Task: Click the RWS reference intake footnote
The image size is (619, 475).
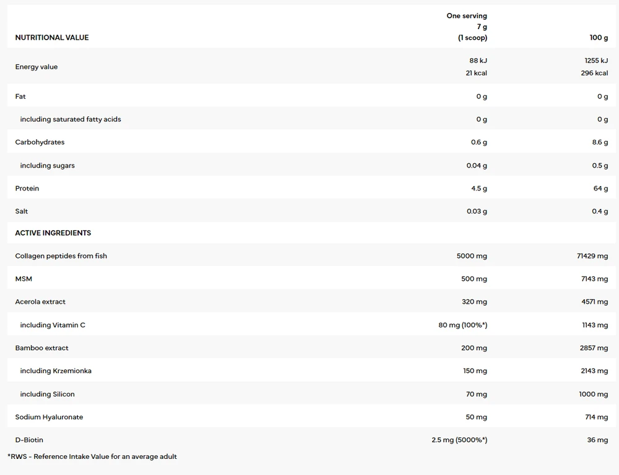Action: coord(92,456)
